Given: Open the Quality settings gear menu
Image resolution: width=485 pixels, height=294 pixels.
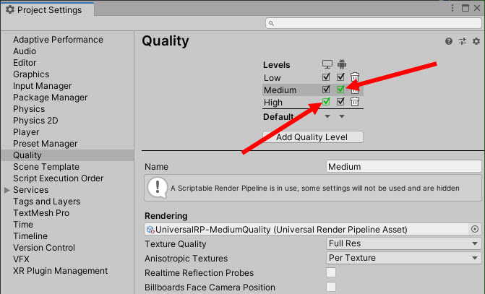Looking at the screenshot, I should (x=476, y=41).
